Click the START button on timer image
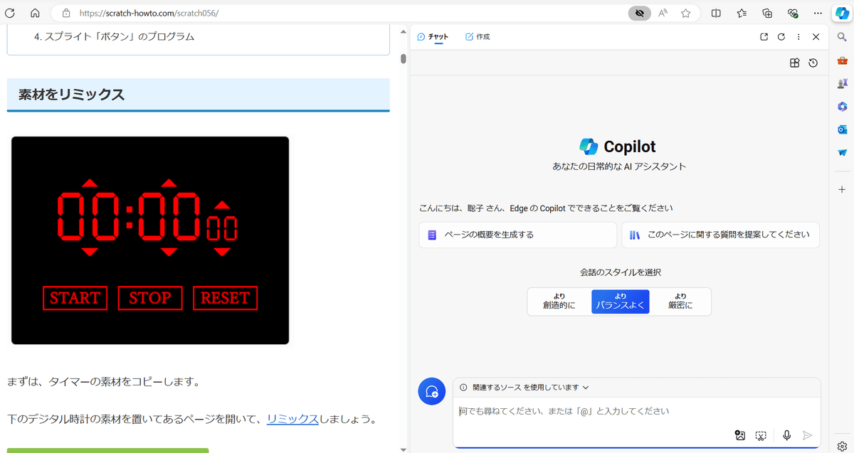The width and height of the screenshot is (854, 453). coord(75,298)
